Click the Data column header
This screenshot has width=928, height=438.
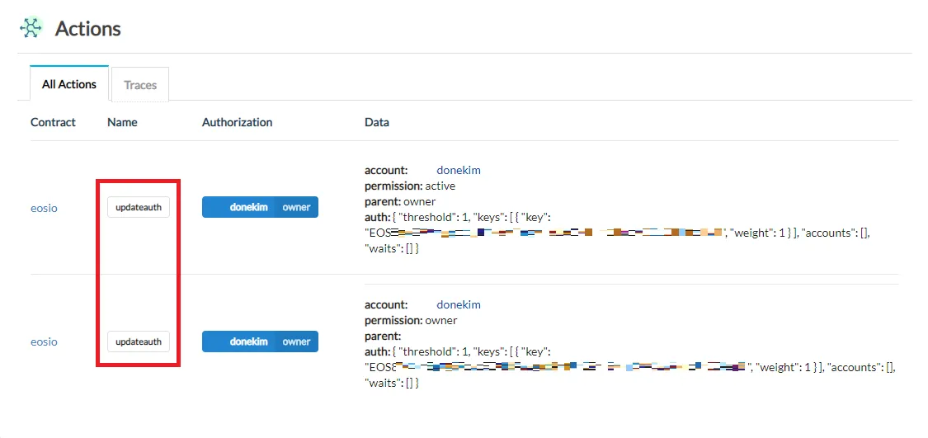pyautogui.click(x=377, y=123)
